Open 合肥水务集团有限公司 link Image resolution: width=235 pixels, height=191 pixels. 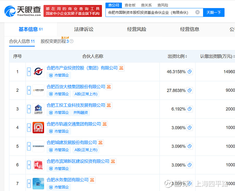67,180
